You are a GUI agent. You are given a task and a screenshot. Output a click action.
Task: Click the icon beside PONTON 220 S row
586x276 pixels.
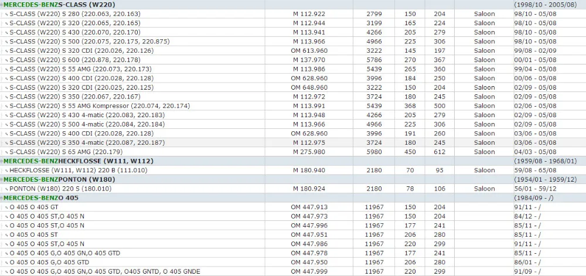6,189
